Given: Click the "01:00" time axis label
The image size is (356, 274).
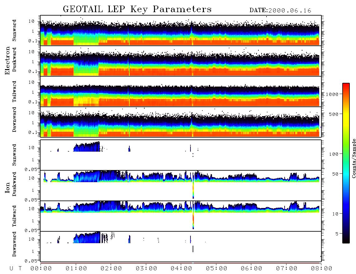Looking at the screenshot, I should (x=76, y=269).
